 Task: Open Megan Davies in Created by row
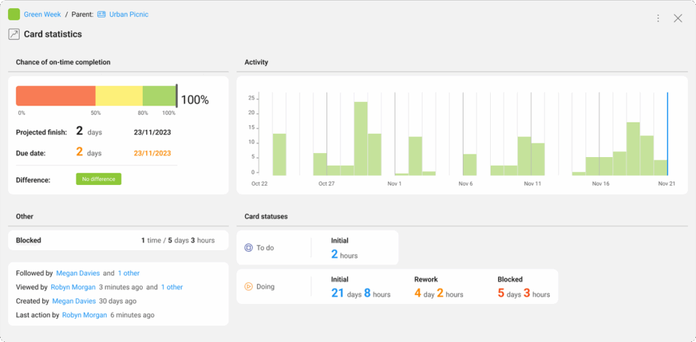coord(73,301)
